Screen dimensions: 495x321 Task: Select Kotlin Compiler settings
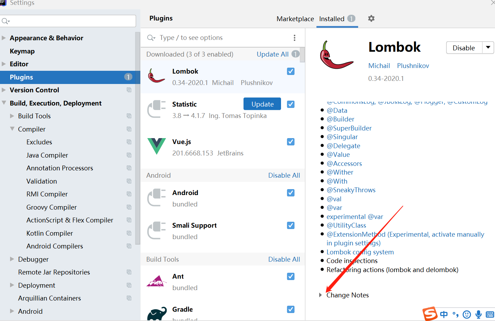click(50, 233)
